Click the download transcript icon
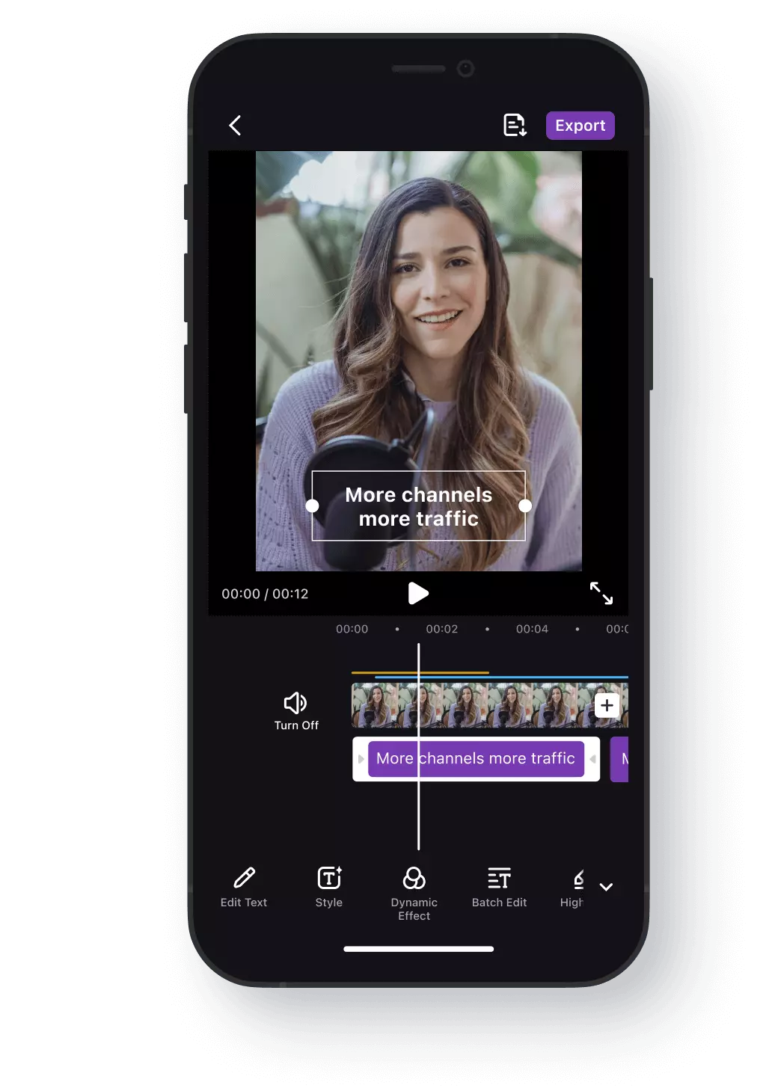Image resolution: width=766 pixels, height=1091 pixels. pyautogui.click(x=515, y=125)
